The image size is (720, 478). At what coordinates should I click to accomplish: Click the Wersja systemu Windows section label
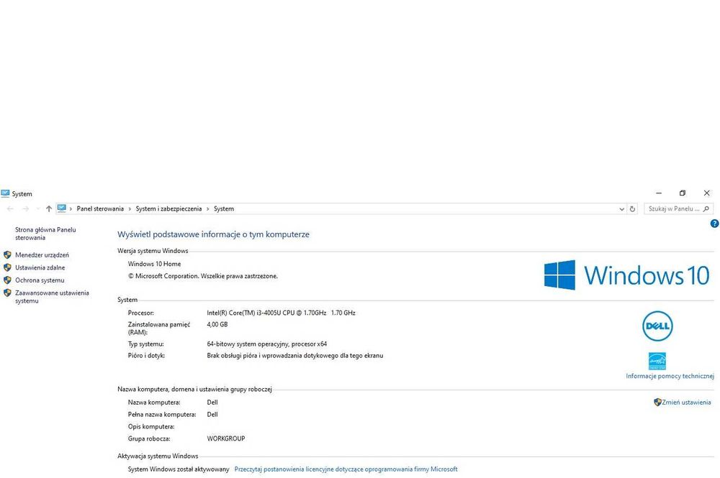(153, 251)
